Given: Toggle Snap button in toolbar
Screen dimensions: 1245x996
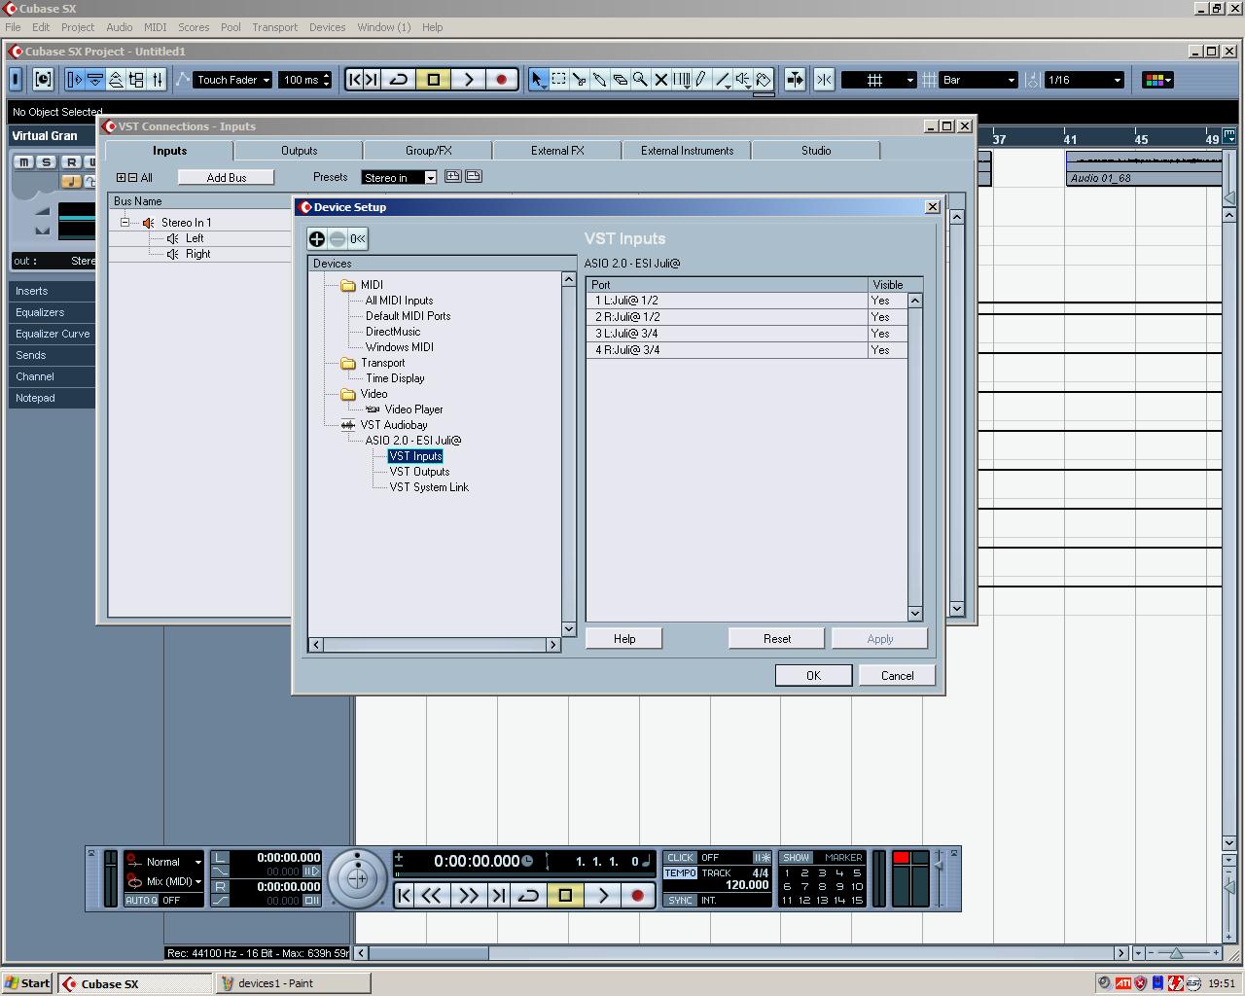Looking at the screenshot, I should pos(824,80).
